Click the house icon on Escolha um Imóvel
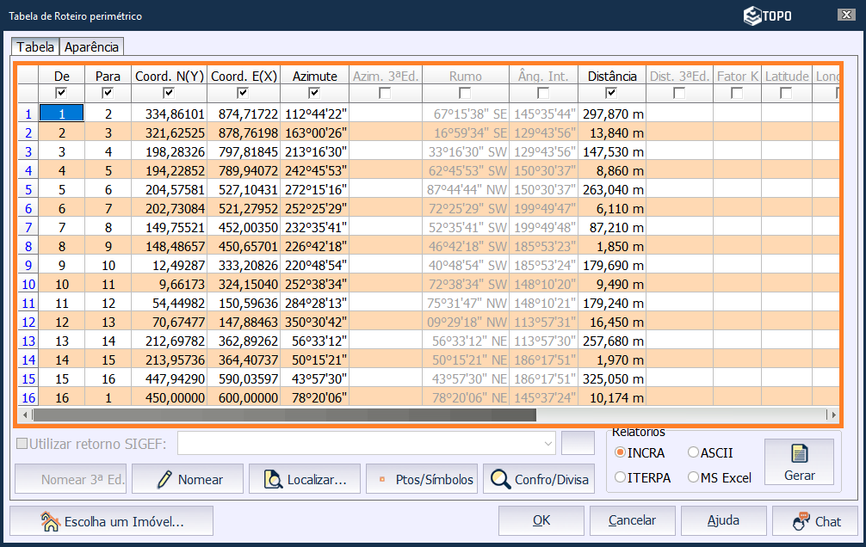Viewport: 866px width, 547px height. point(50,521)
